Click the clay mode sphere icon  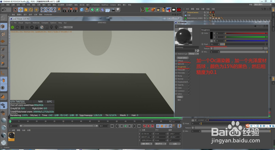(x=42, y=27)
